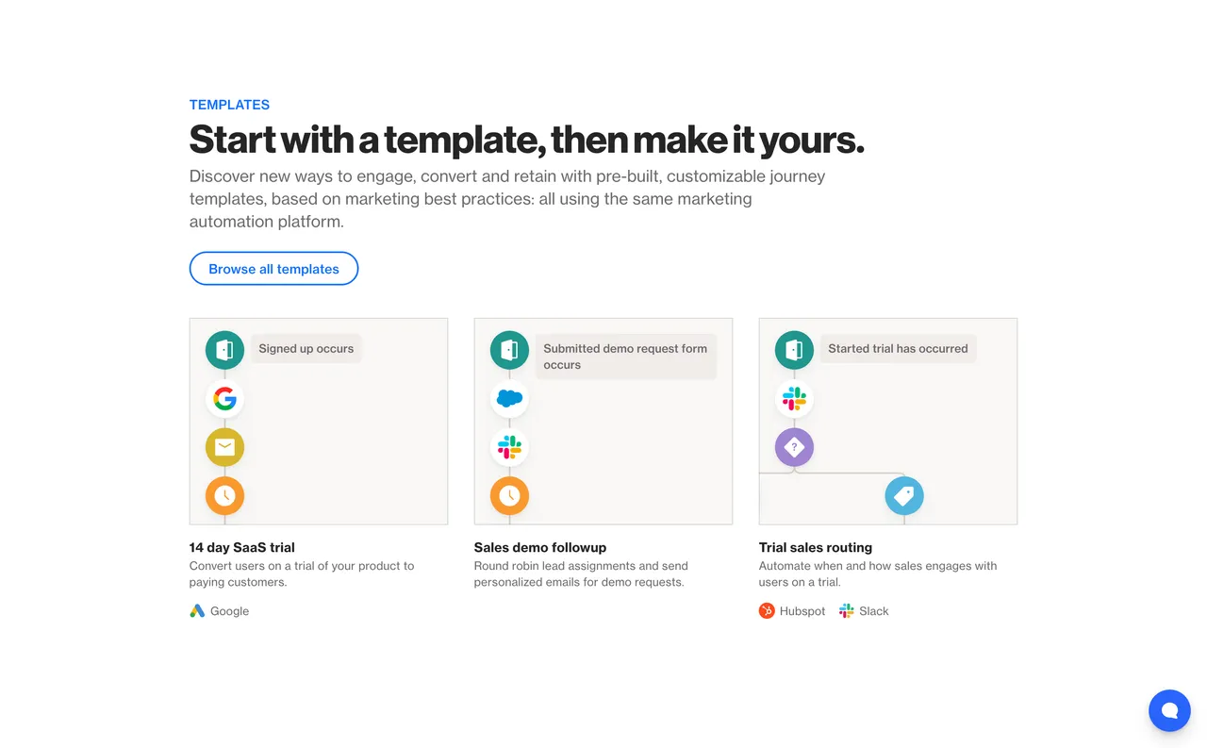Click the Google Ads icon below 14 day SaaS trial
Image resolution: width=1207 pixels, height=748 pixels.
[197, 611]
